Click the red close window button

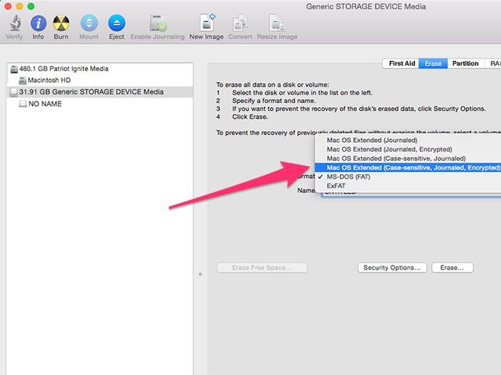tap(8, 6)
